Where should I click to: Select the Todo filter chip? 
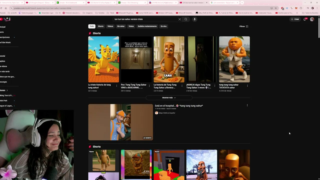pyautogui.click(x=92, y=26)
